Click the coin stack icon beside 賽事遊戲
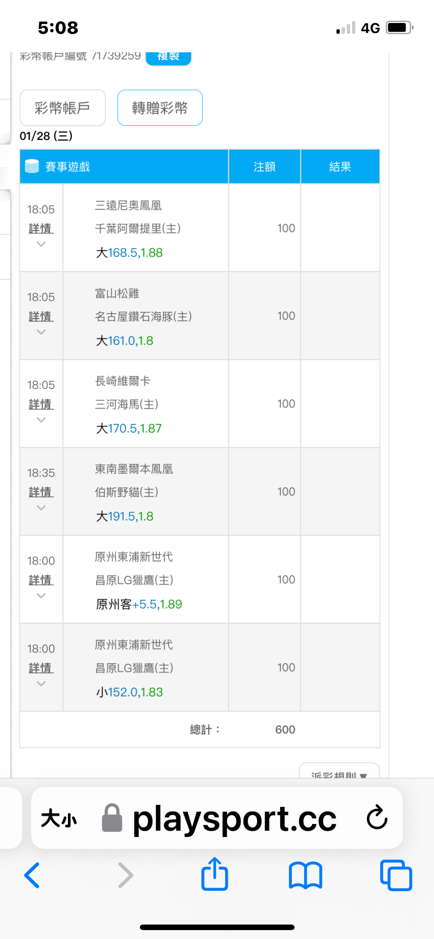This screenshot has height=939, width=434. coord(32,166)
